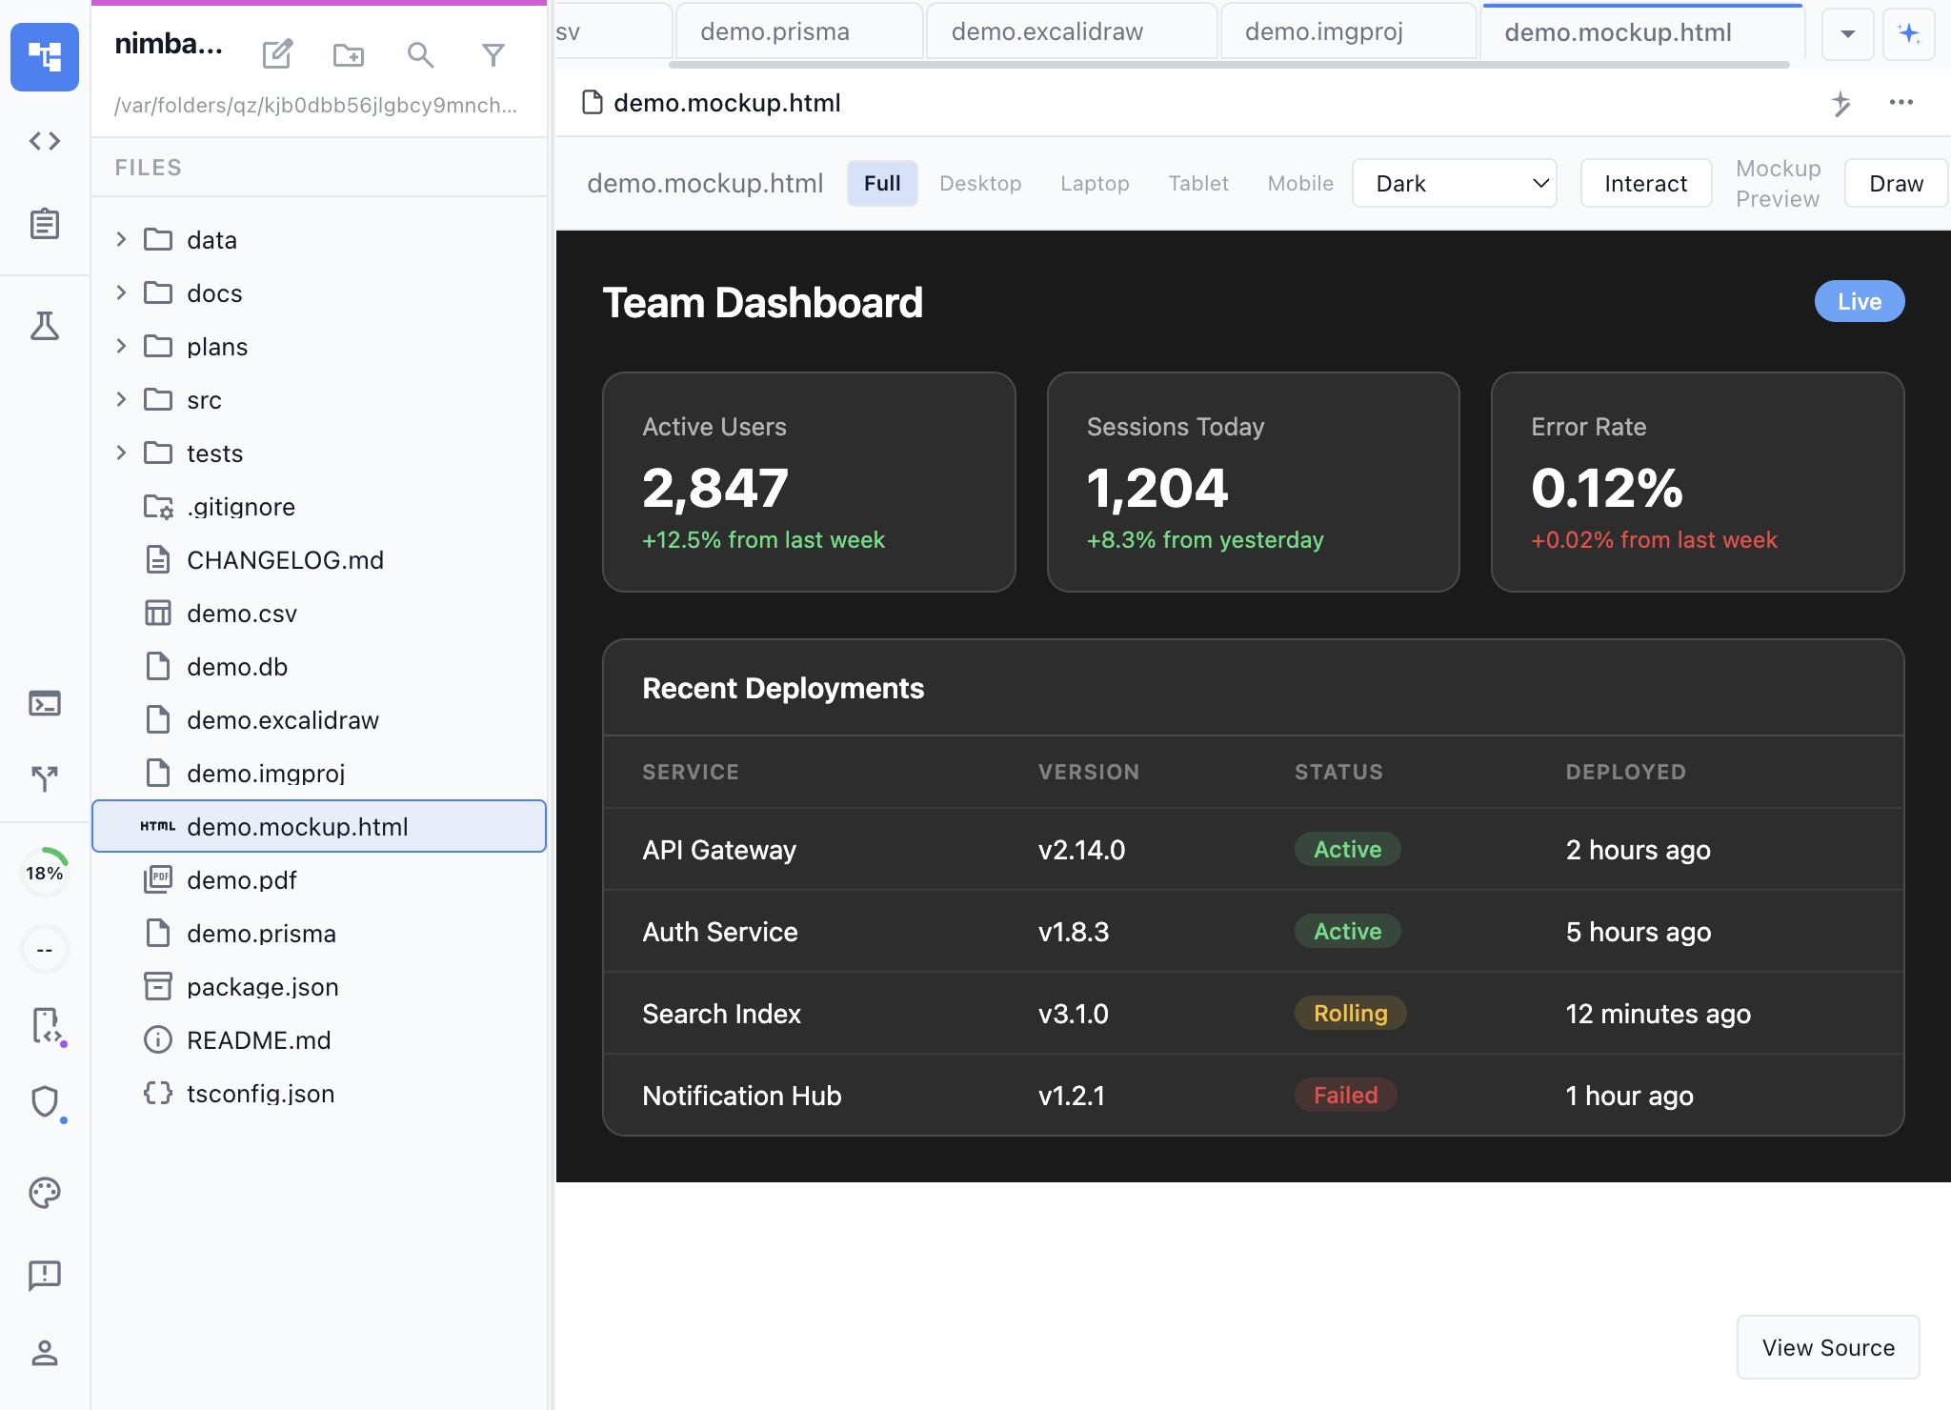Switch to the demo.excalidraw tab
This screenshot has height=1410, width=1951.
point(1071,30)
